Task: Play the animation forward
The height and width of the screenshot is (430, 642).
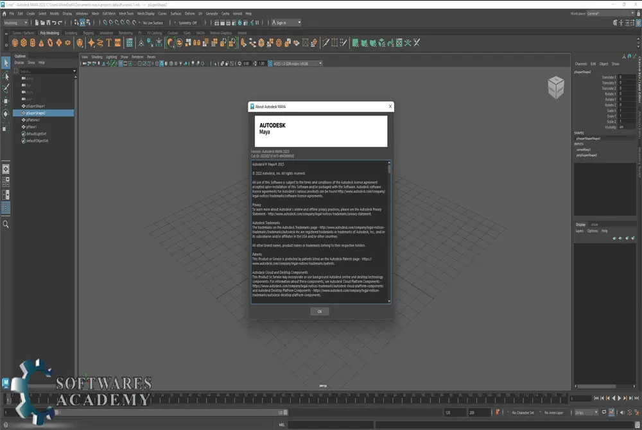Action: pyautogui.click(x=619, y=398)
